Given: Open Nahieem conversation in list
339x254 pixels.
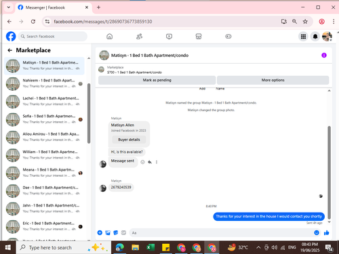Looking at the screenshot, I should click(44, 83).
